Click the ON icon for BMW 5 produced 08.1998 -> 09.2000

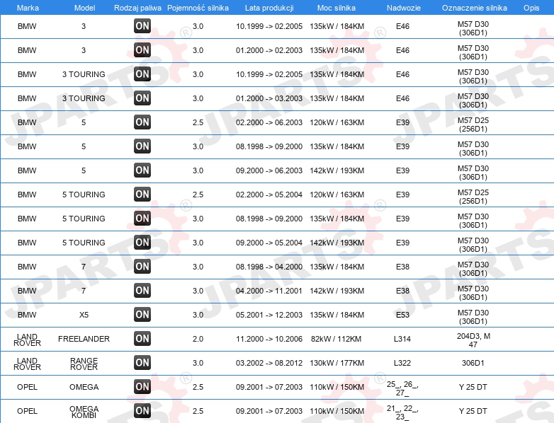pyautogui.click(x=142, y=146)
